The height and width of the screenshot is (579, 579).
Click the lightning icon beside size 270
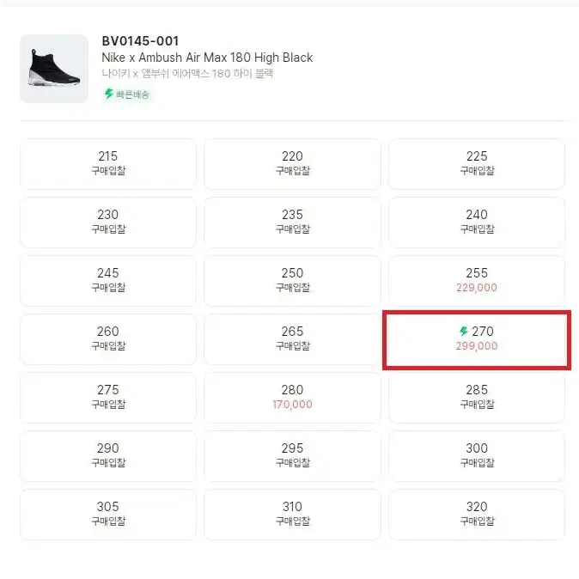click(x=463, y=331)
